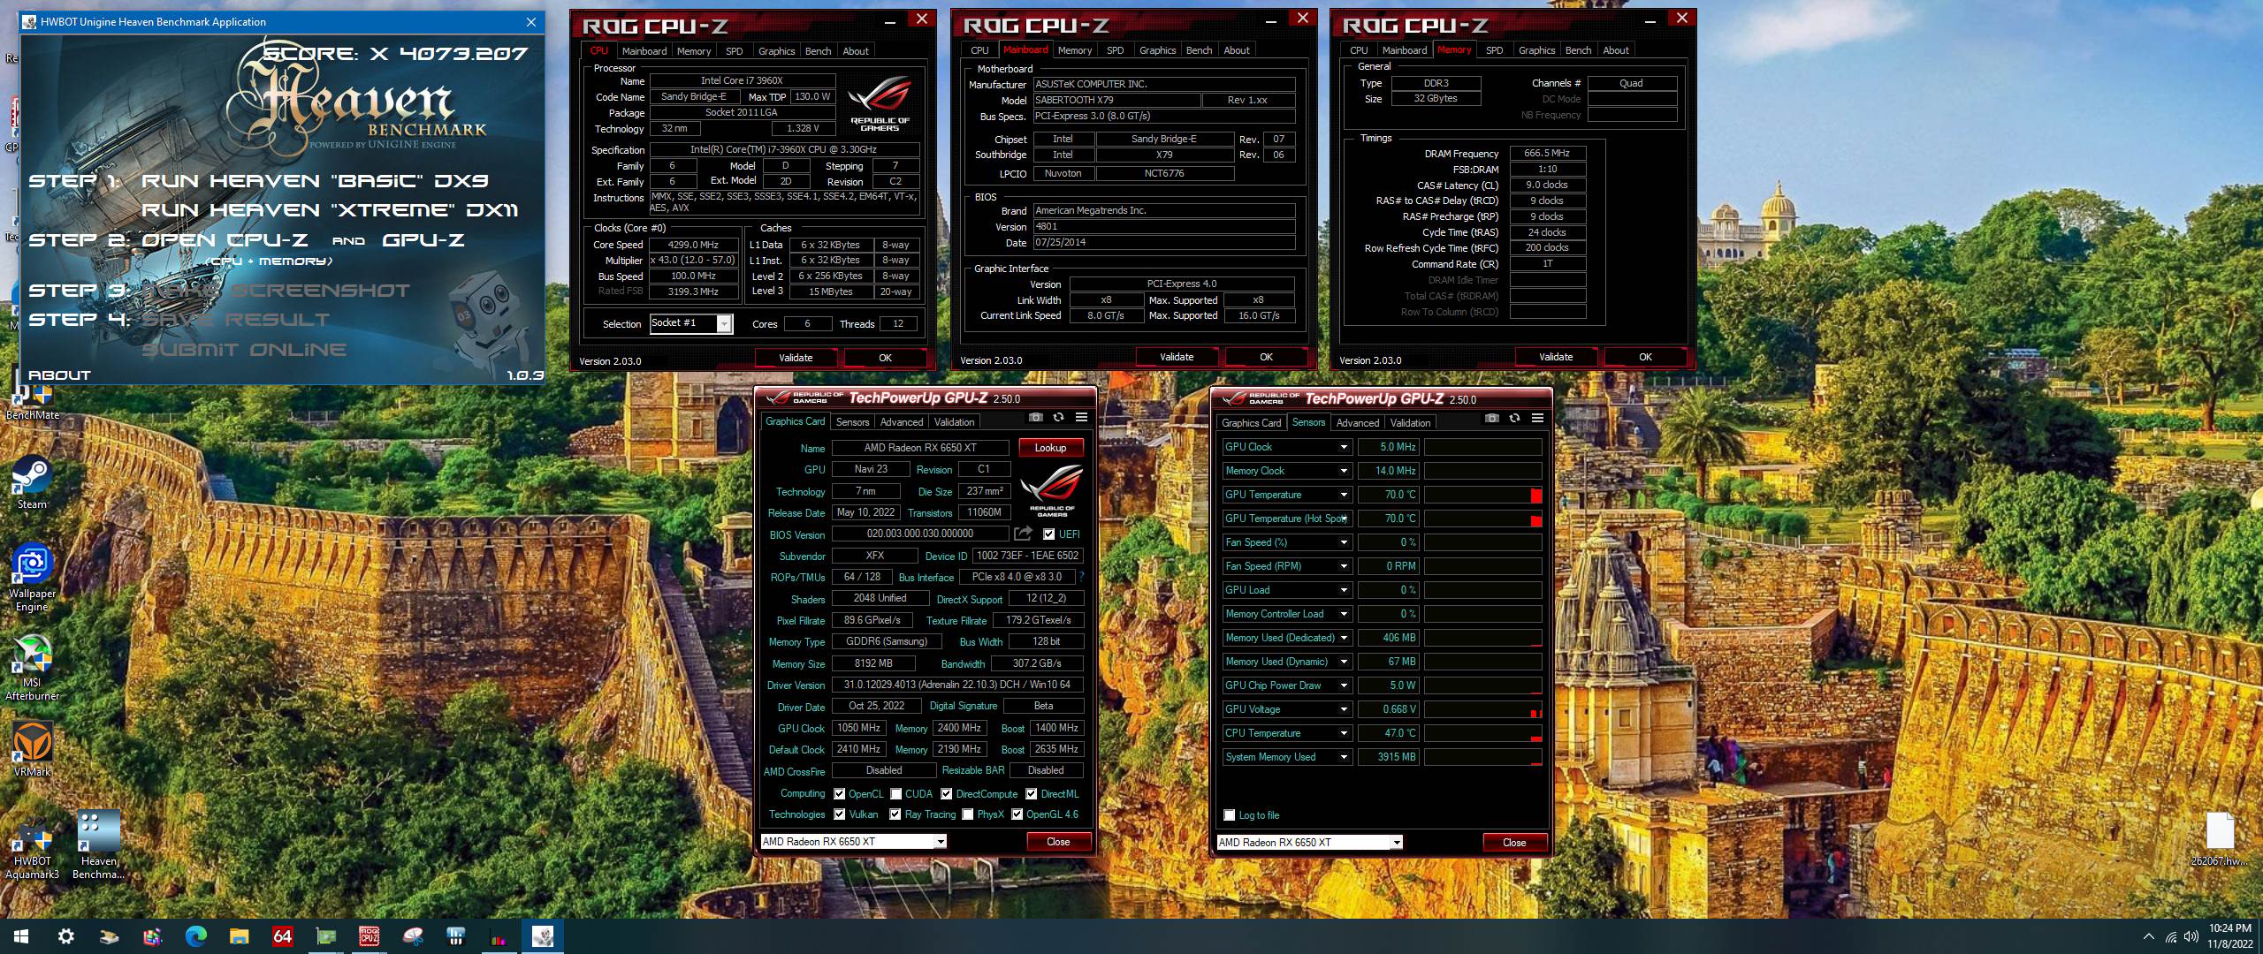
Task: Open the taskbar clock showing 10:24 PM
Action: point(2229,936)
